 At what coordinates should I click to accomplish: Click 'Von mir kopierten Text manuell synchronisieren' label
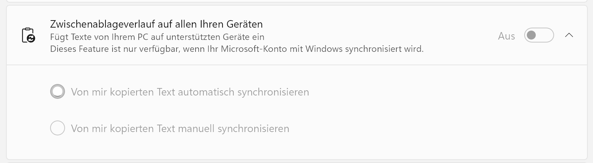[x=180, y=129]
